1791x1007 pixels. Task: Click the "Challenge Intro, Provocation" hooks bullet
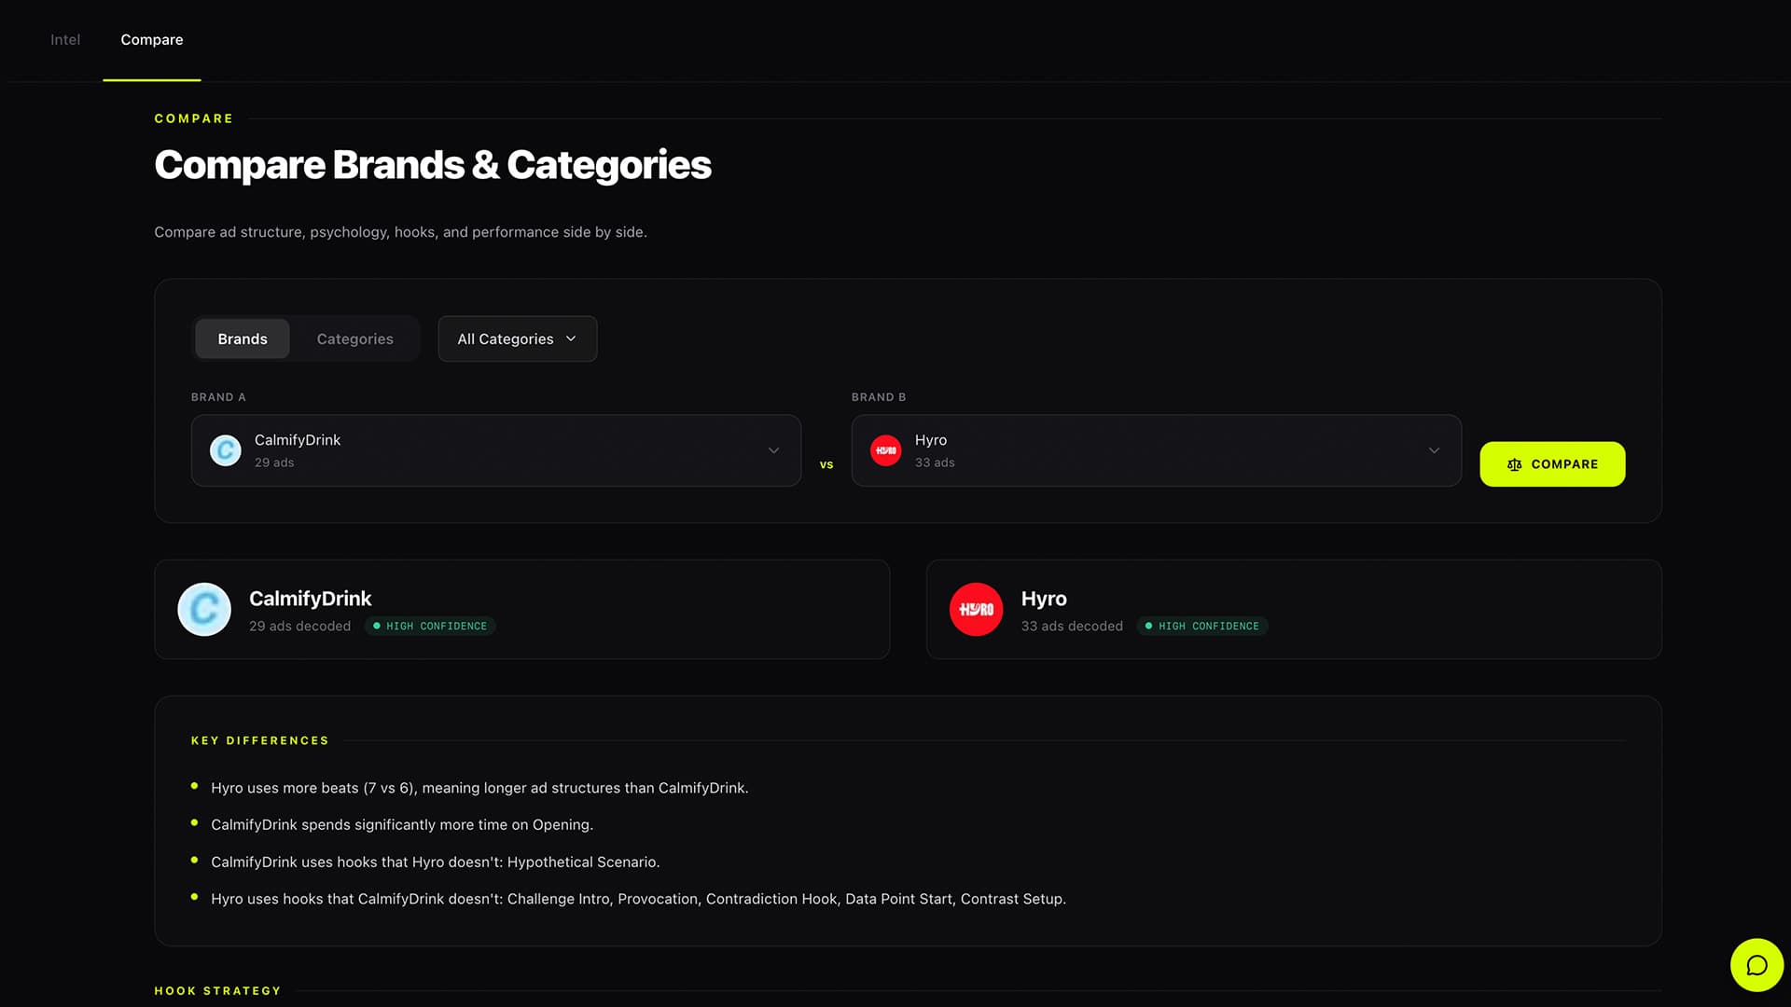[638, 899]
